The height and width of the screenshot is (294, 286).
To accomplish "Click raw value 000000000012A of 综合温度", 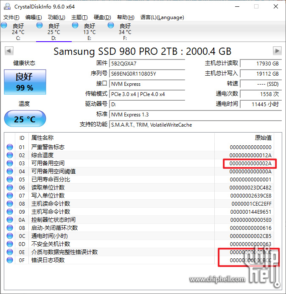I will pos(250,155).
